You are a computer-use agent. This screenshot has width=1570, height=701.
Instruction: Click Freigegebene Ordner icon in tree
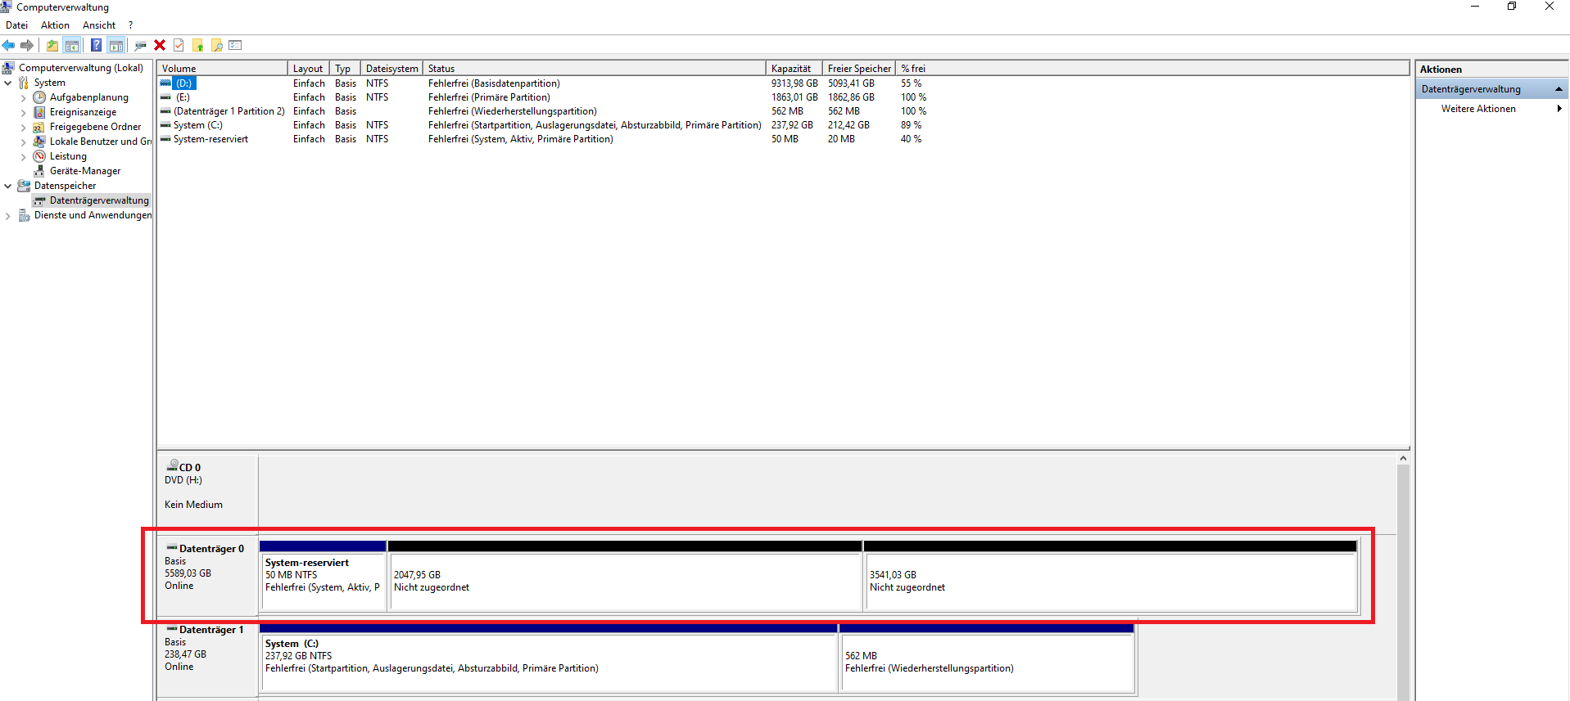39,127
